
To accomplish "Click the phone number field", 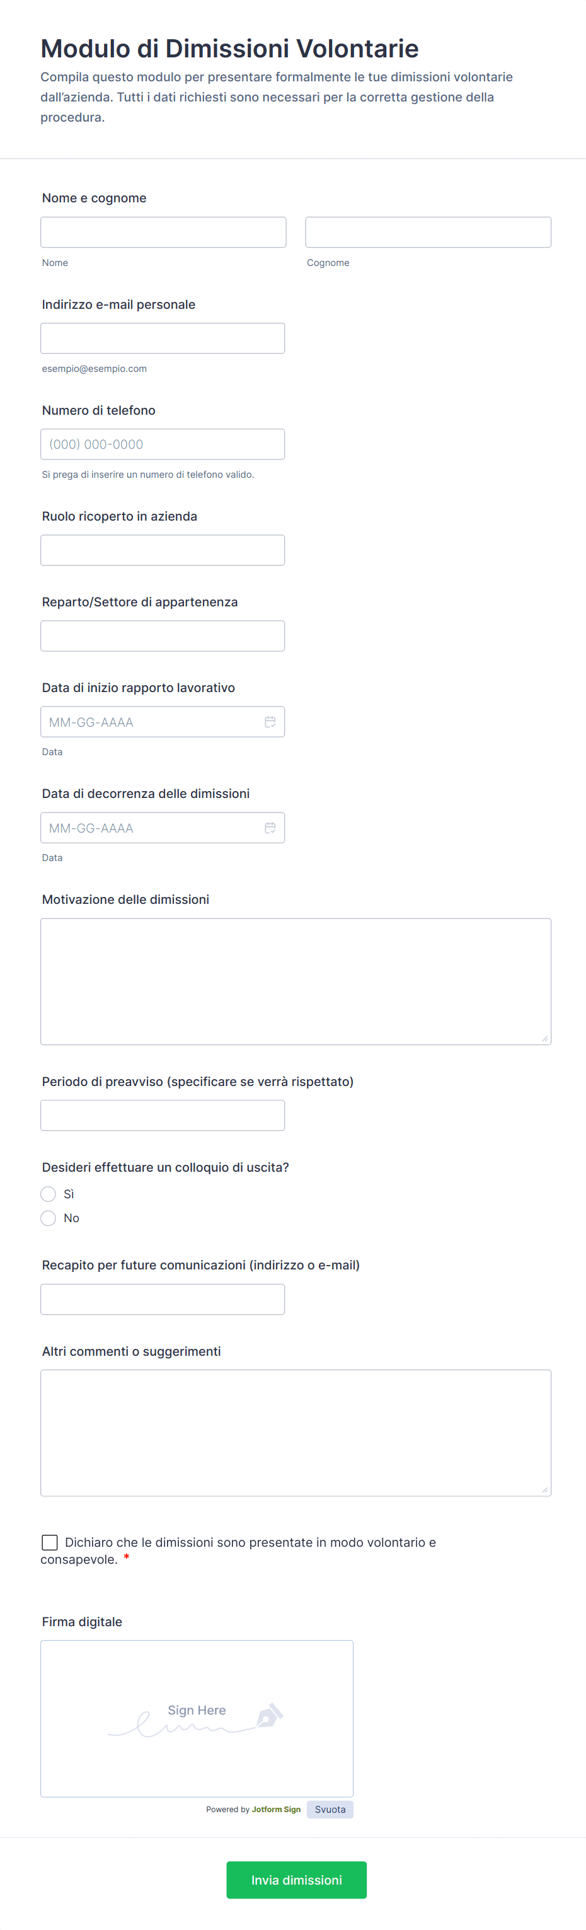I will pos(163,444).
